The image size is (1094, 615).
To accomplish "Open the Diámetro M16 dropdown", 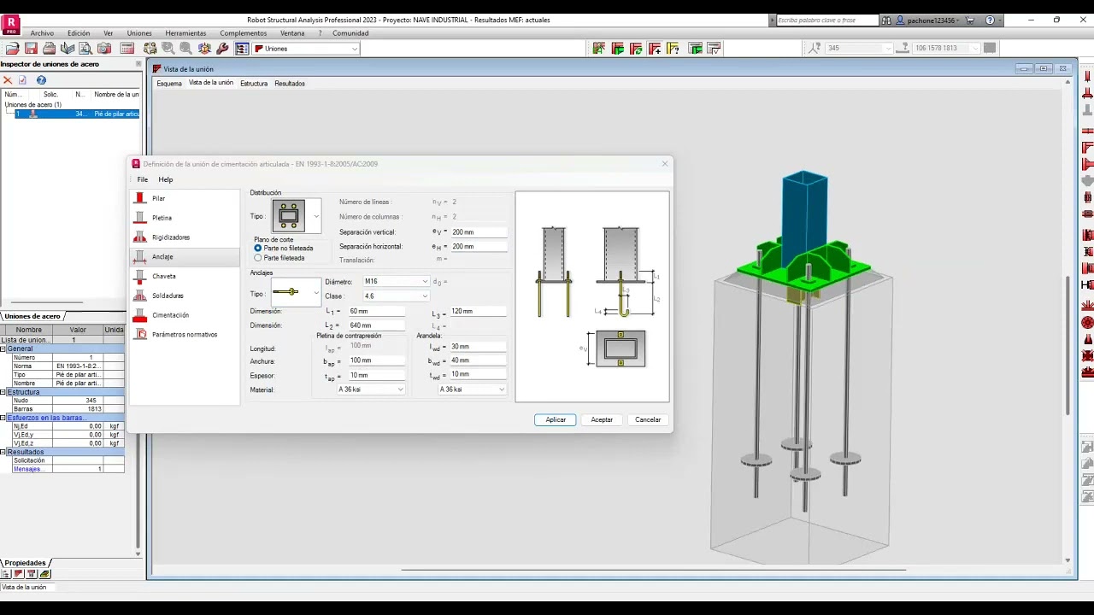I will click(x=396, y=281).
